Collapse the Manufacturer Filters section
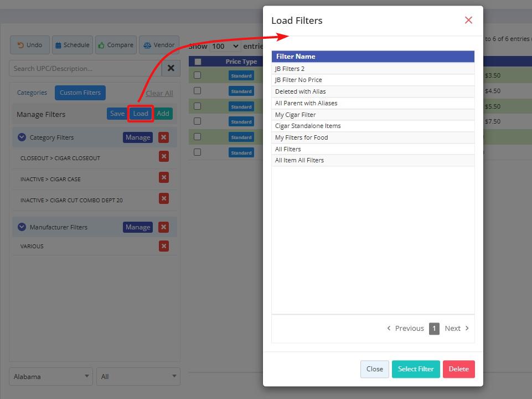This screenshot has height=399, width=532. tap(22, 227)
